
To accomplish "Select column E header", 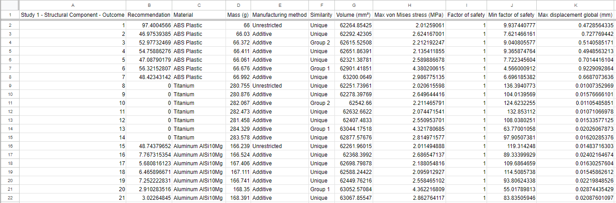I will (x=279, y=5).
